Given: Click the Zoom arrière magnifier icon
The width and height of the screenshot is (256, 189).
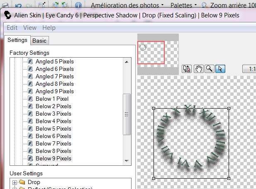Looking at the screenshot, I should point(204,5).
